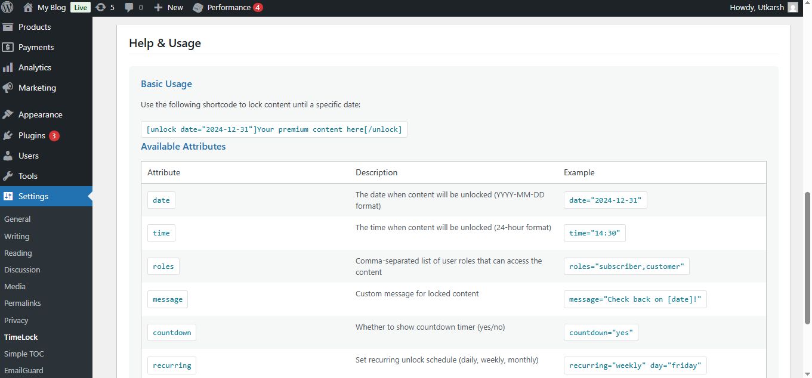Open the comments bubble icon
This screenshot has width=812, height=378.
point(129,8)
